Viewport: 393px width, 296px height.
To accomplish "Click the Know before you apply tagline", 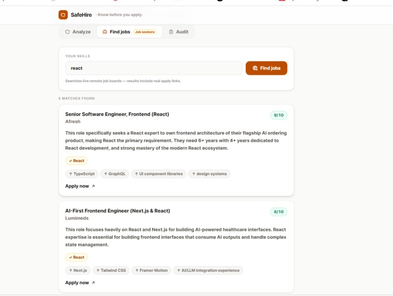I will click(120, 15).
